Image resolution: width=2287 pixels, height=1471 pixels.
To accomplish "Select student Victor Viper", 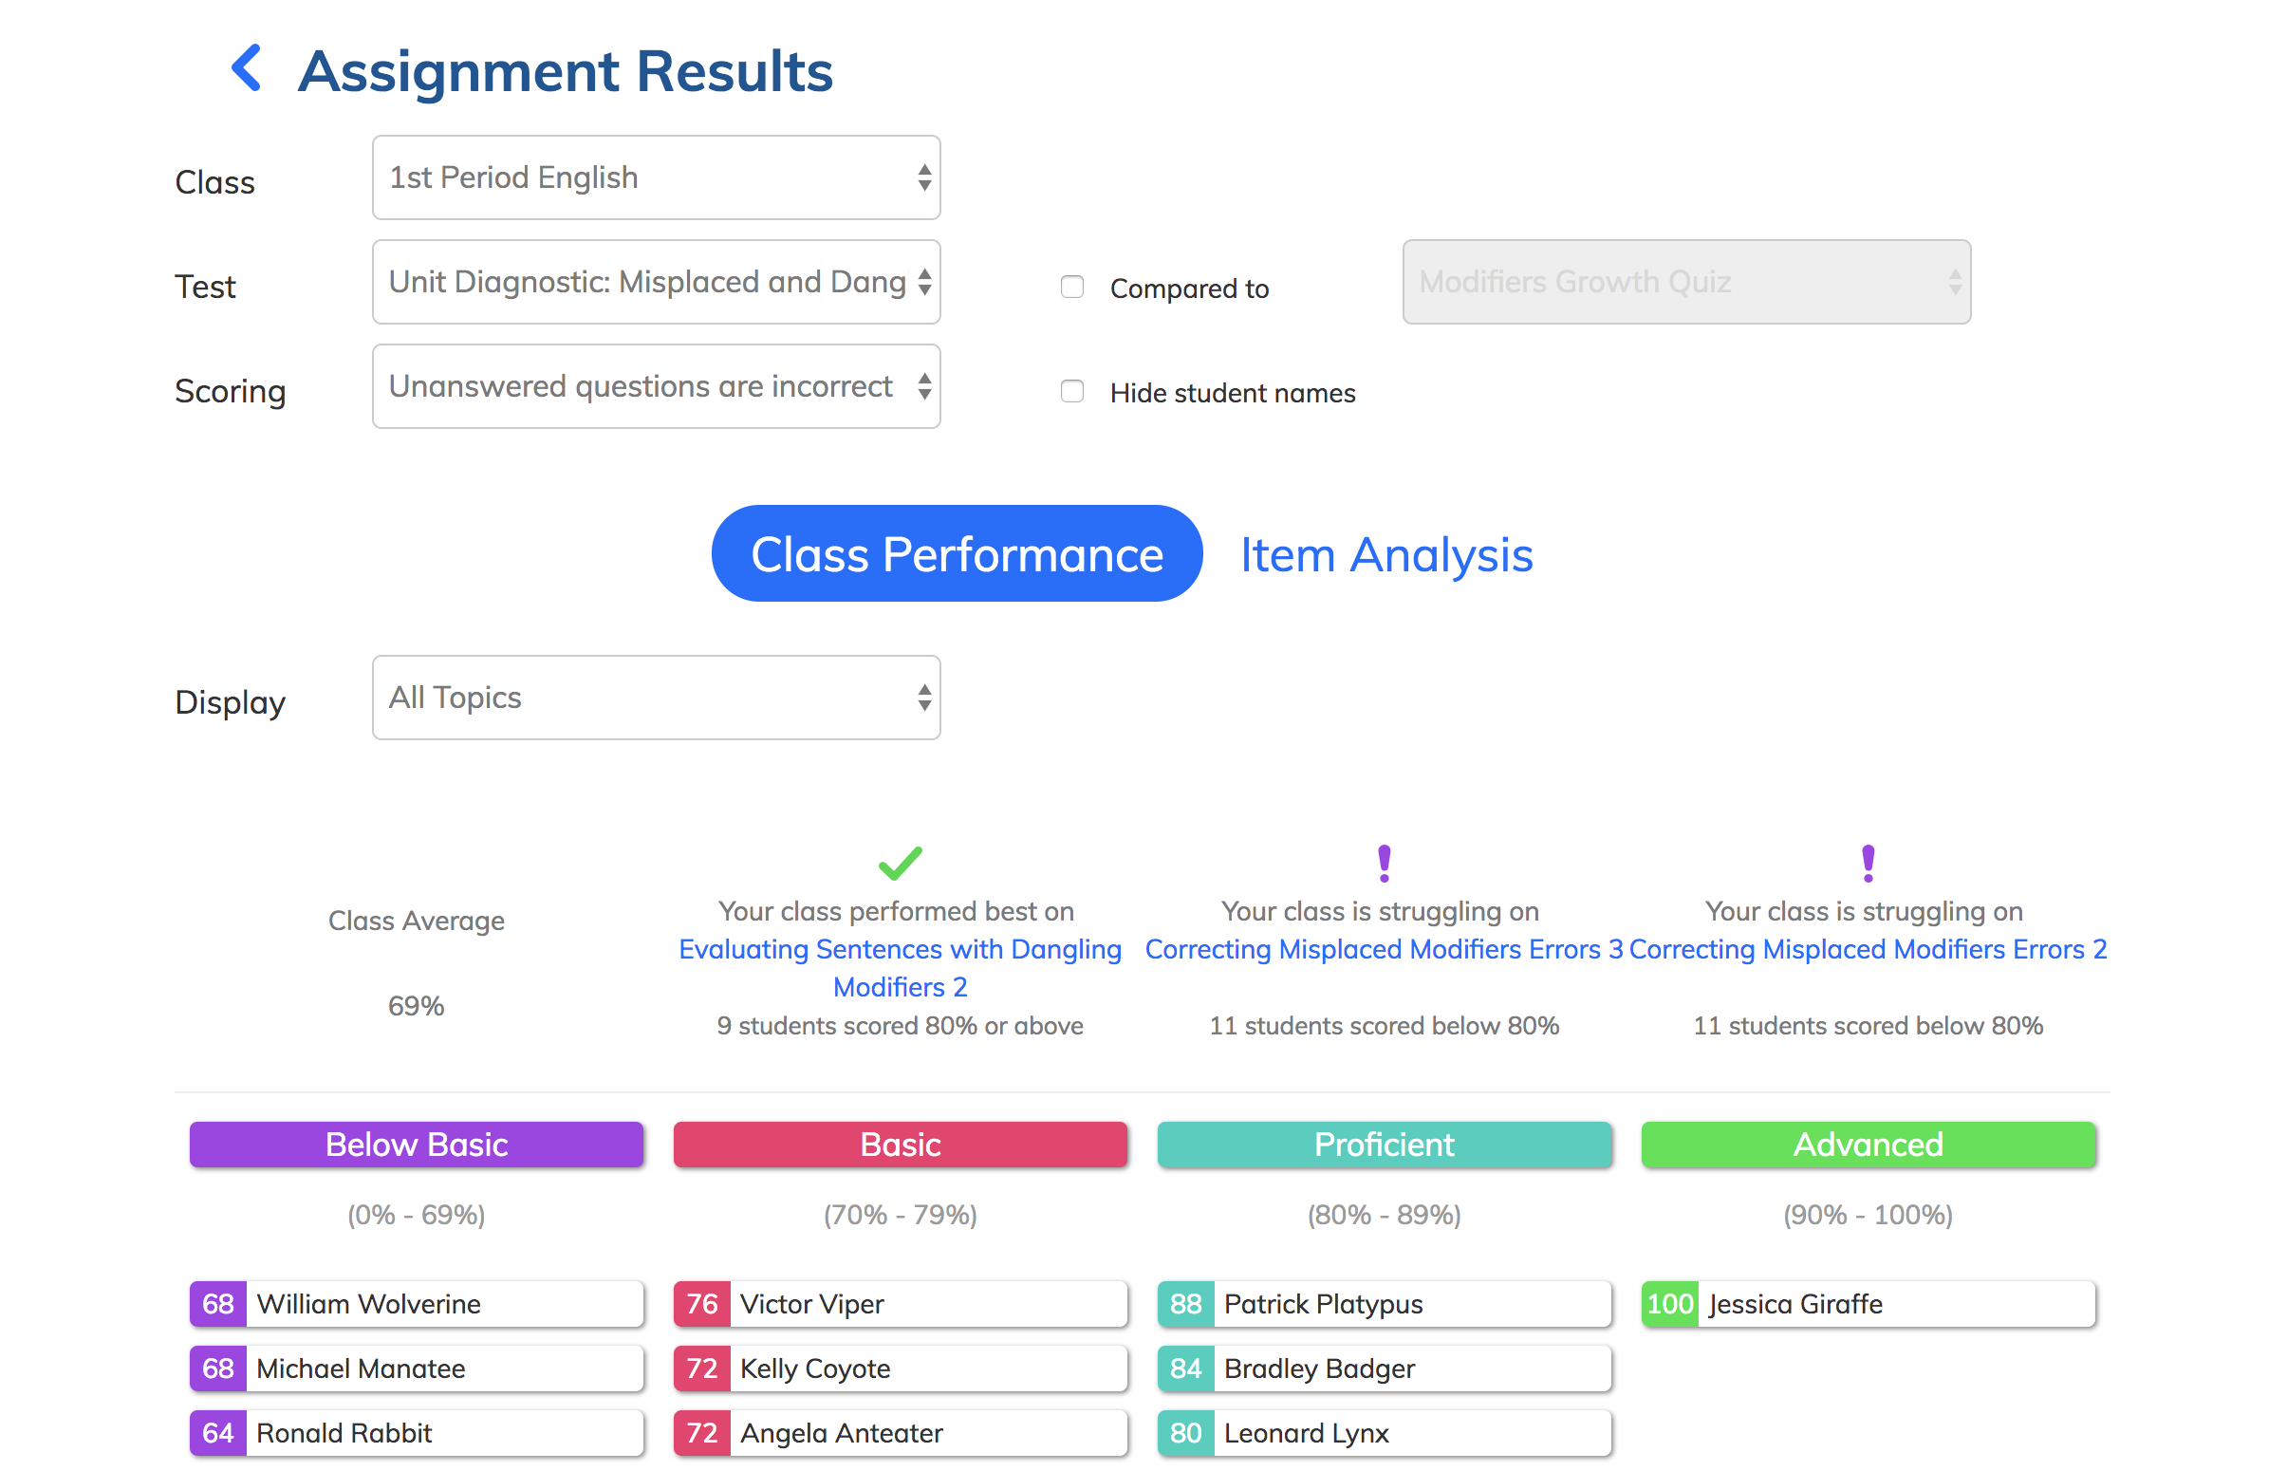I will coord(900,1304).
